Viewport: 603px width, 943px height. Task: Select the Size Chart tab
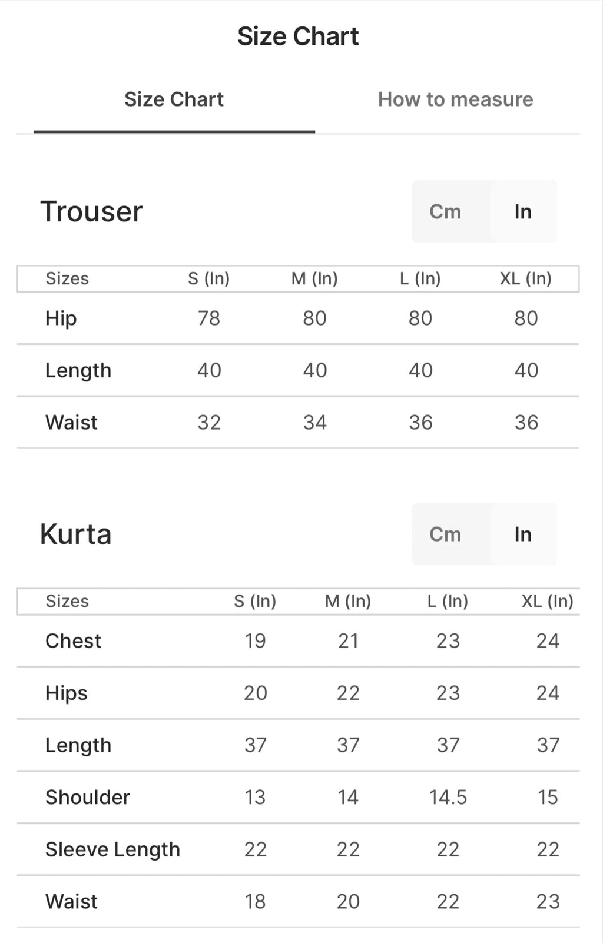pyautogui.click(x=174, y=99)
